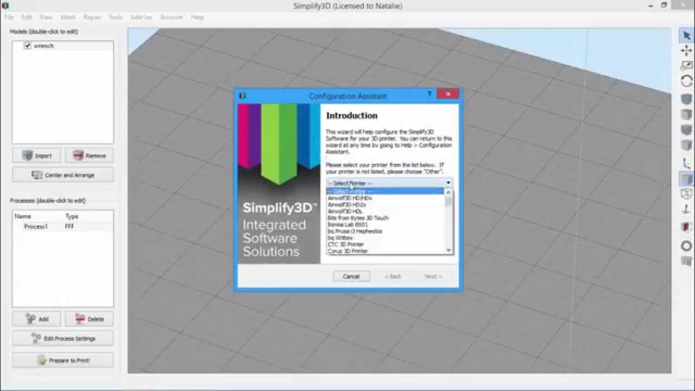Choose CTC 3D Printer entry
This screenshot has width=695, height=391.
[386, 244]
